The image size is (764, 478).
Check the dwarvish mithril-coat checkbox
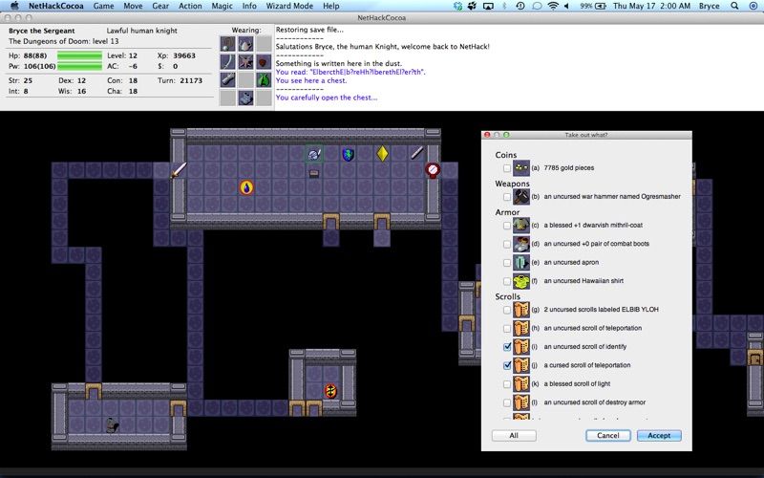pyautogui.click(x=507, y=226)
